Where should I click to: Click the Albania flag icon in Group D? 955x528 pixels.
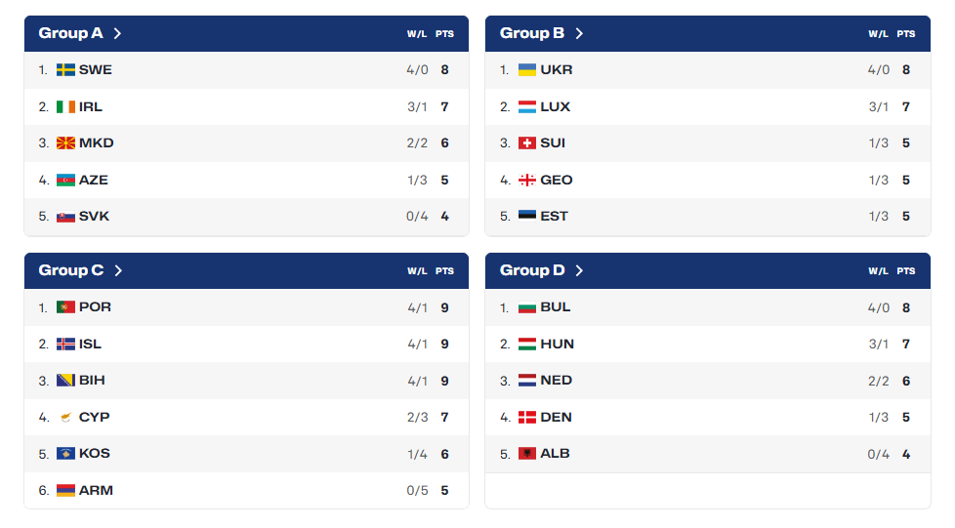click(x=527, y=454)
